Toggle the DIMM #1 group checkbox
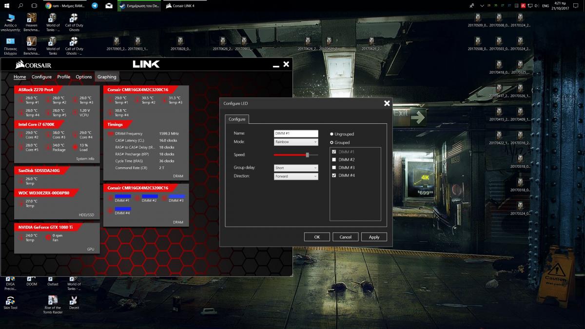 pos(334,152)
